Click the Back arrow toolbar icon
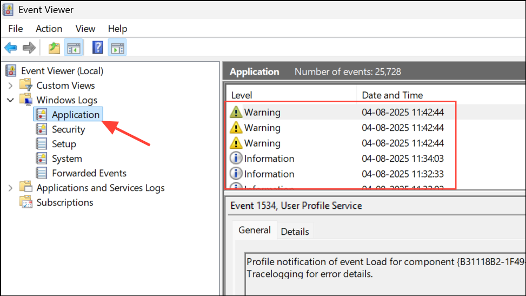The width and height of the screenshot is (526, 296). click(10, 48)
